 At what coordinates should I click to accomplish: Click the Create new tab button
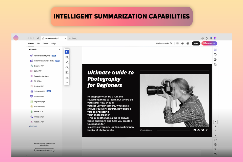pyautogui.click(x=73, y=38)
